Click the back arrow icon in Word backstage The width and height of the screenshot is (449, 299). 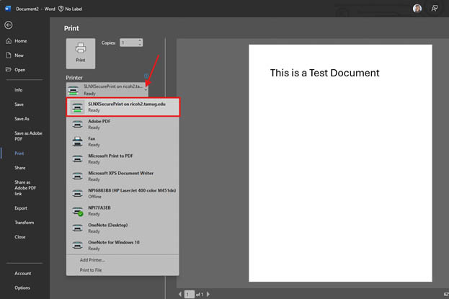click(9, 25)
